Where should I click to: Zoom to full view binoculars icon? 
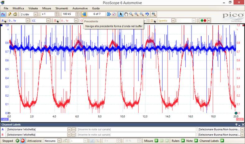154,14
